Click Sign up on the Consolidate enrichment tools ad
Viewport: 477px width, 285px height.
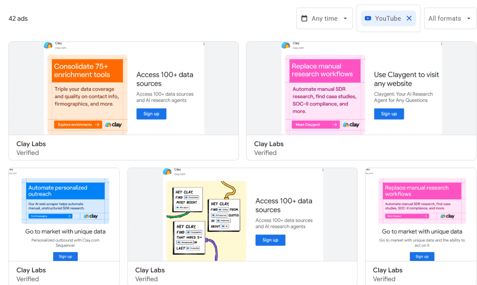coord(151,114)
